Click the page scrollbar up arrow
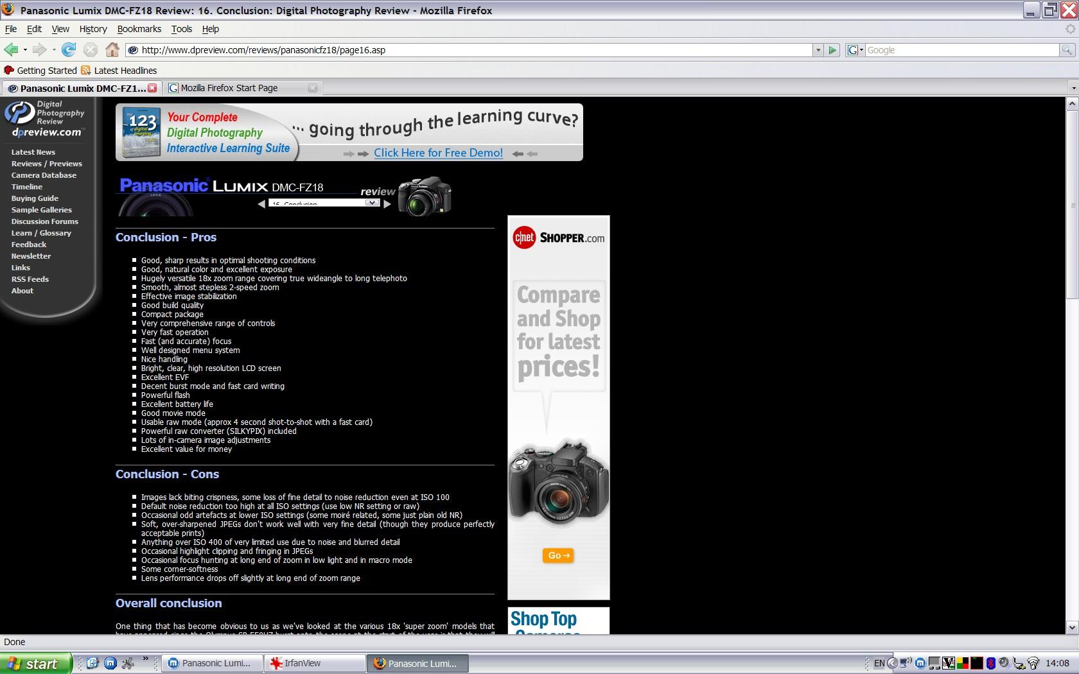The height and width of the screenshot is (674, 1079). 1072,103
